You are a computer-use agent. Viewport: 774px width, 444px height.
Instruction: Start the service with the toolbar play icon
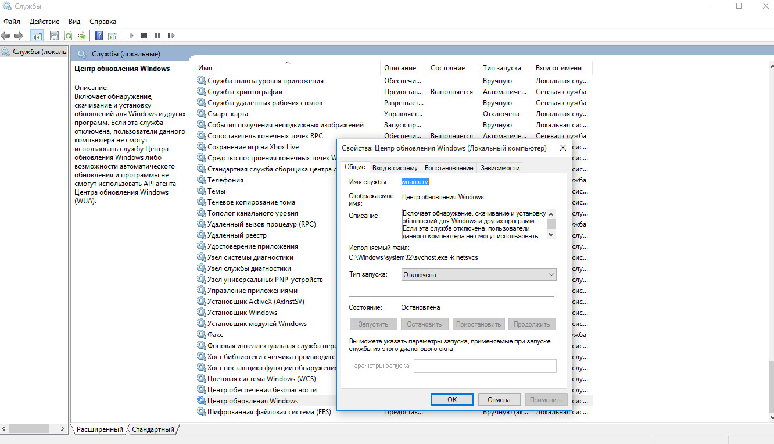pyautogui.click(x=131, y=35)
